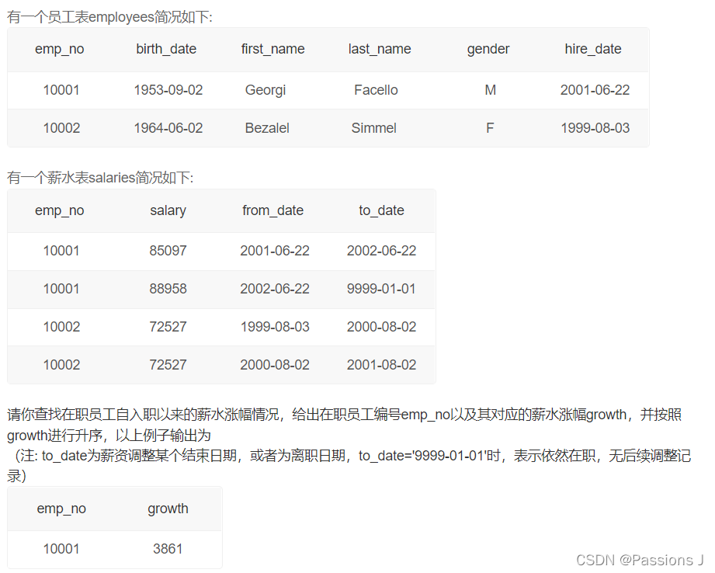The height and width of the screenshot is (573, 715).
Task: Click from_date 2002-06-22 in the 88958 row
Action: tap(275, 288)
